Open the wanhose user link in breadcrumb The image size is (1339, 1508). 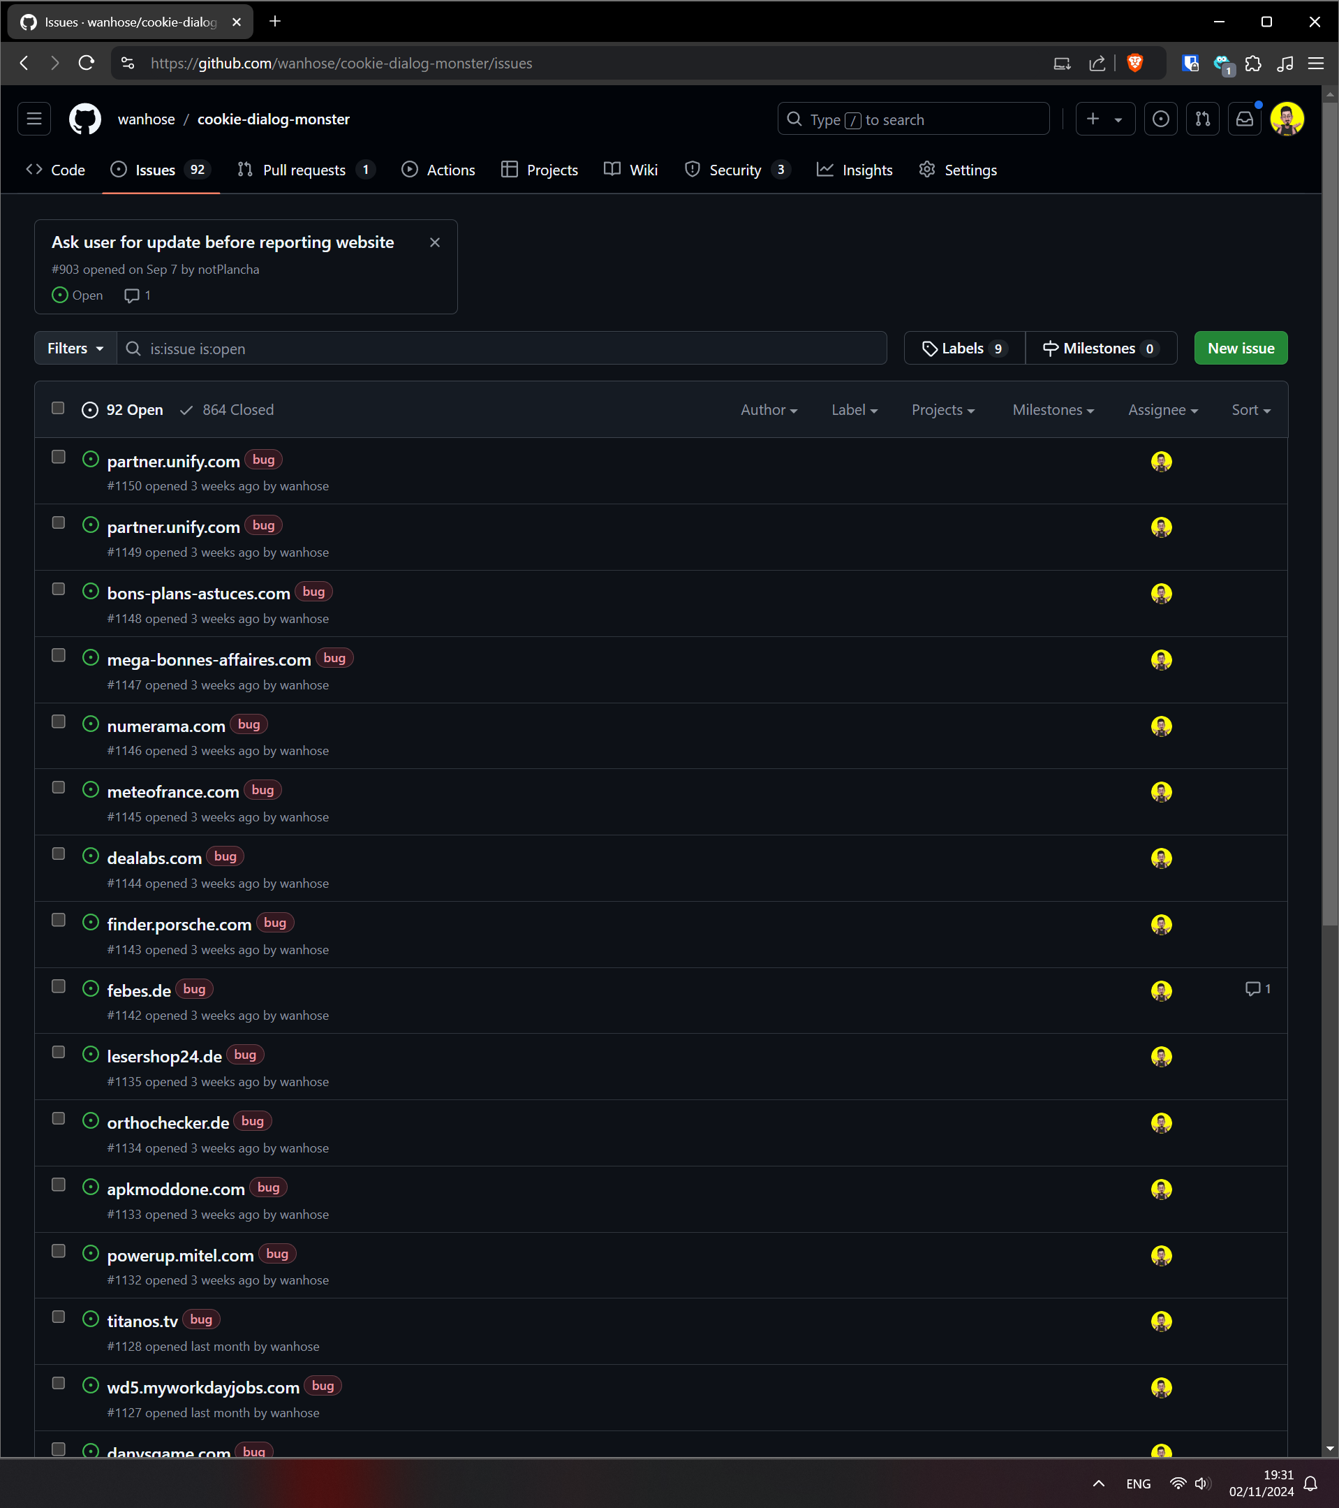point(146,119)
